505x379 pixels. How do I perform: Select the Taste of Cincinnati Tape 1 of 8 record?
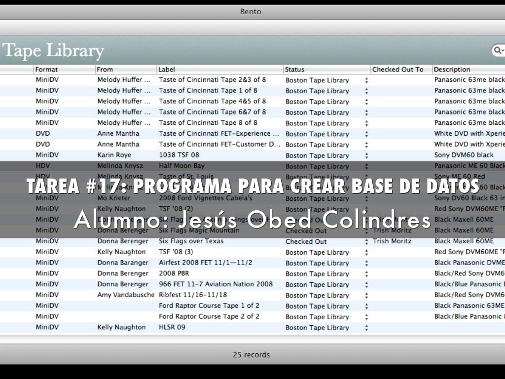coord(207,90)
